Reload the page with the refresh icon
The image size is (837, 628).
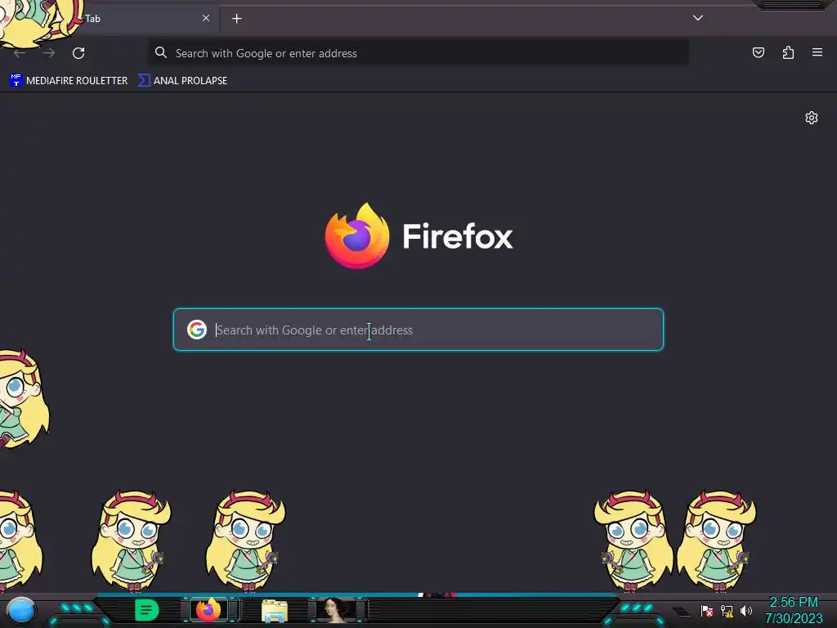[78, 53]
